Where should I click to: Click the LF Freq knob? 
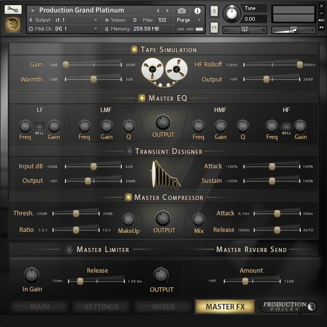coord(25,126)
